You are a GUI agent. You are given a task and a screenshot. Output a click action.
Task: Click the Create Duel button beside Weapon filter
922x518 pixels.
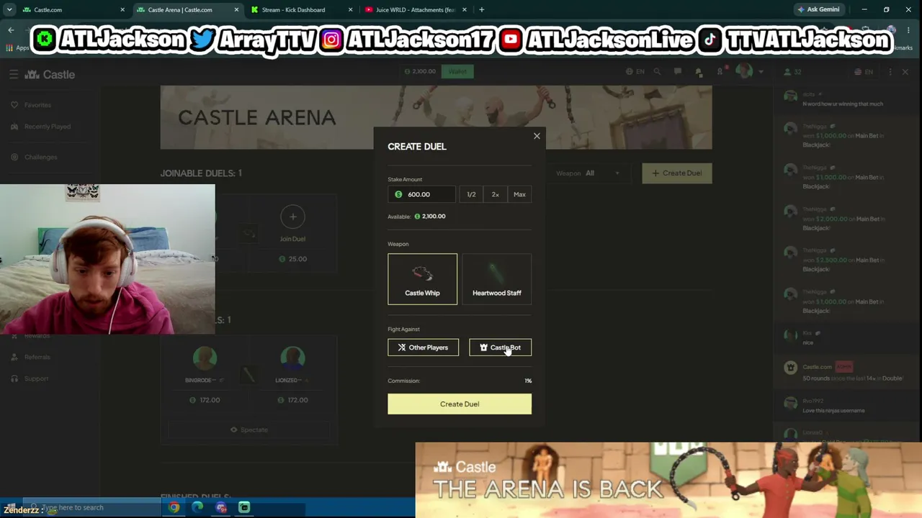tap(677, 173)
